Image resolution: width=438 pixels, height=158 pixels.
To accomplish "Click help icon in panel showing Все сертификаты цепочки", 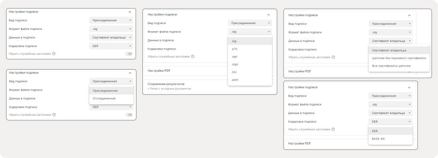I will click(334, 57).
